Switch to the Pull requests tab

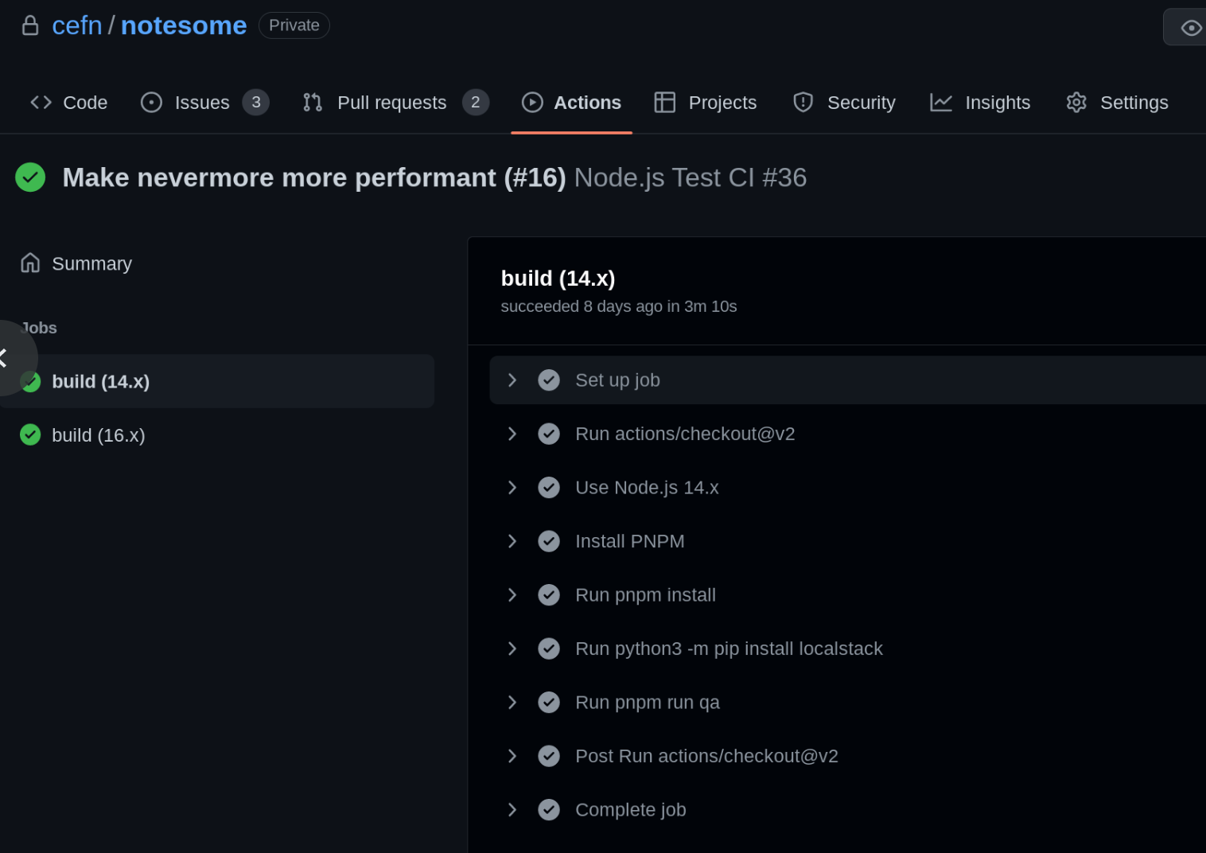395,103
